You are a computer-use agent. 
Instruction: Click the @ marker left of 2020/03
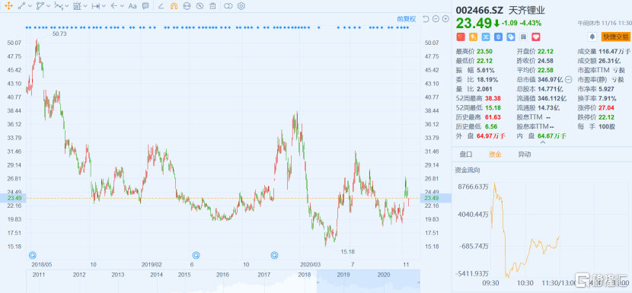pos(274,255)
